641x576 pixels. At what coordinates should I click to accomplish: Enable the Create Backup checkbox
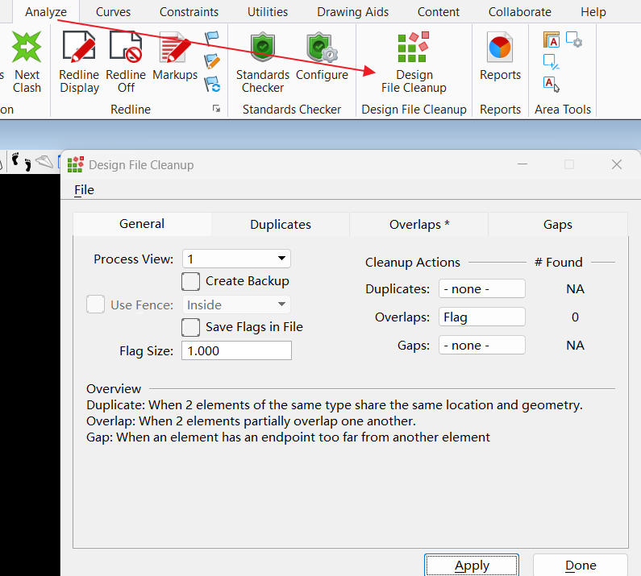[x=191, y=281]
